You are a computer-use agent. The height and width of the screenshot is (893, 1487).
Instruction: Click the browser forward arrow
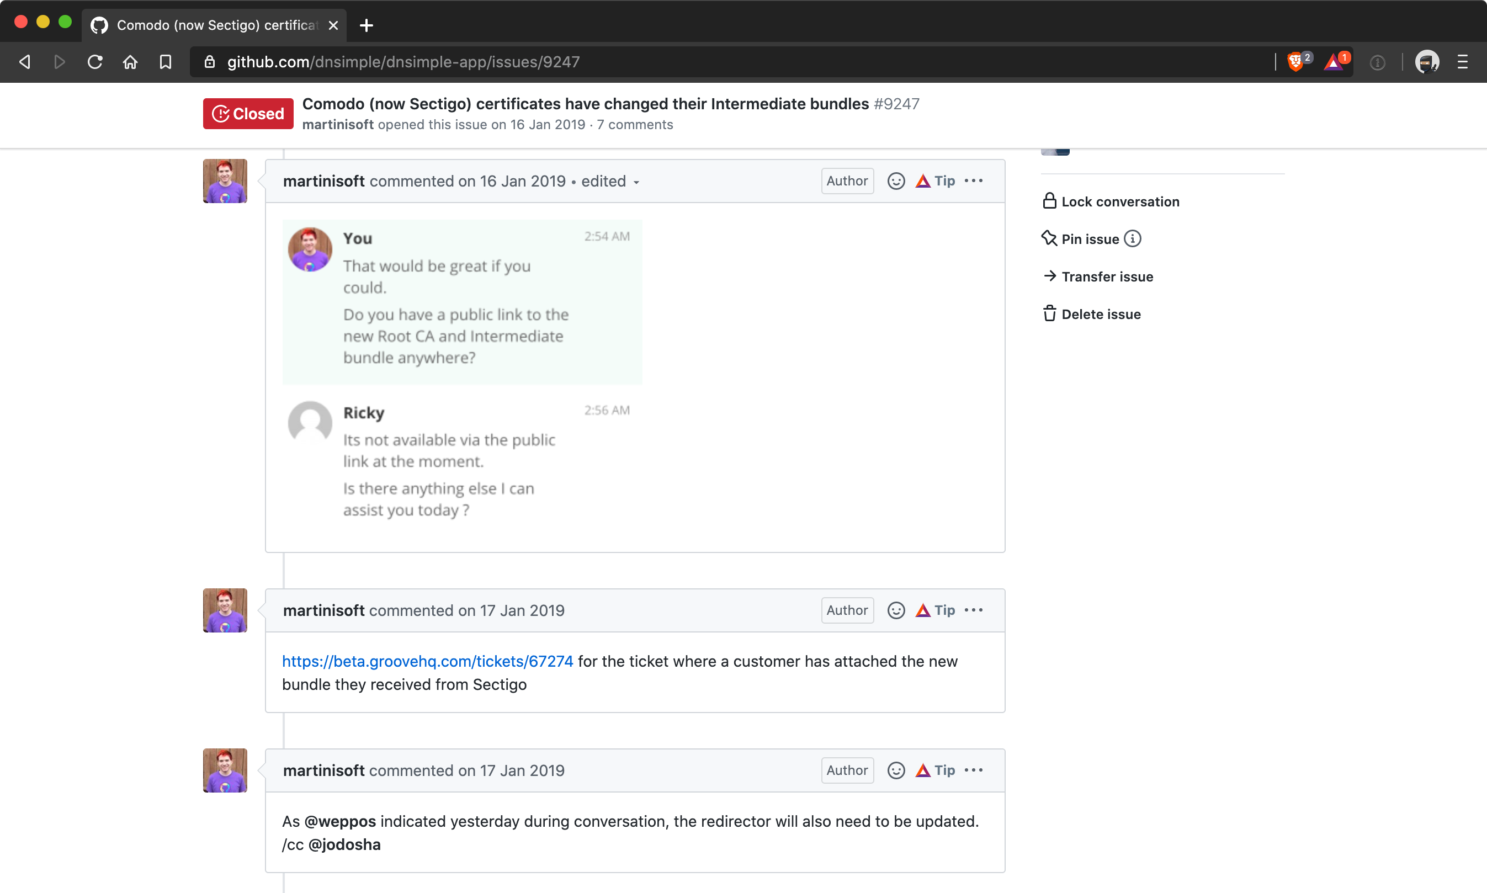coord(59,62)
